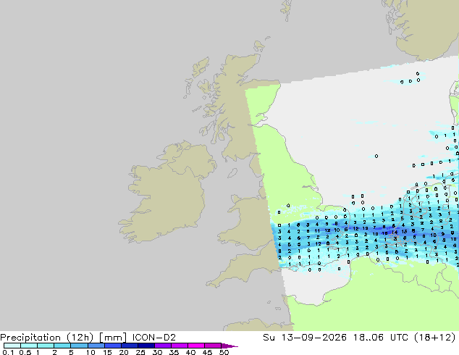Pick the 0.1–0.5 mm palest legend swatch
The height and width of the screenshot is (355, 459).
12,346
